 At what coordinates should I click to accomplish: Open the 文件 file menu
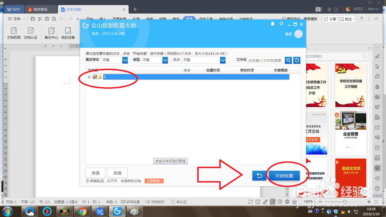(16, 19)
